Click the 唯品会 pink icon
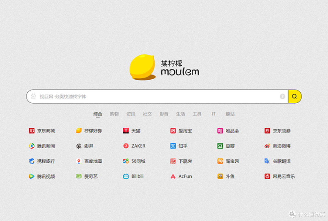The height and width of the screenshot is (221, 328). point(220,131)
